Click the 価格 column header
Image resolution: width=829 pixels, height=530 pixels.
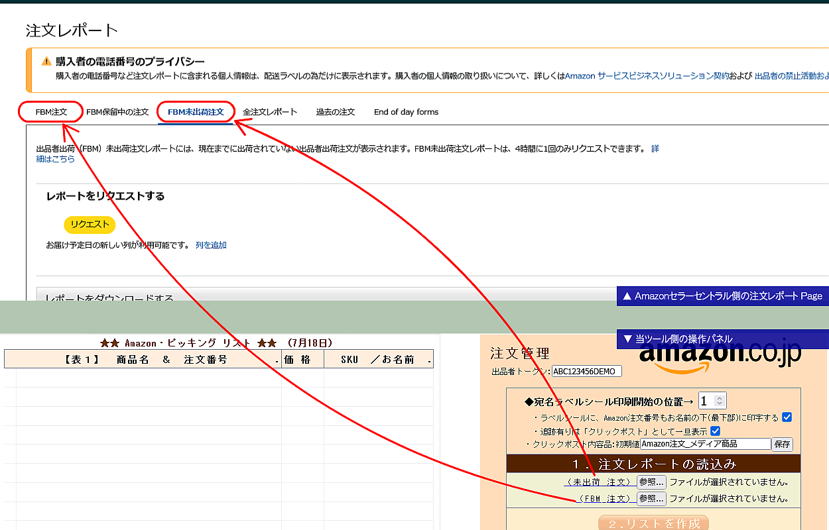[302, 359]
